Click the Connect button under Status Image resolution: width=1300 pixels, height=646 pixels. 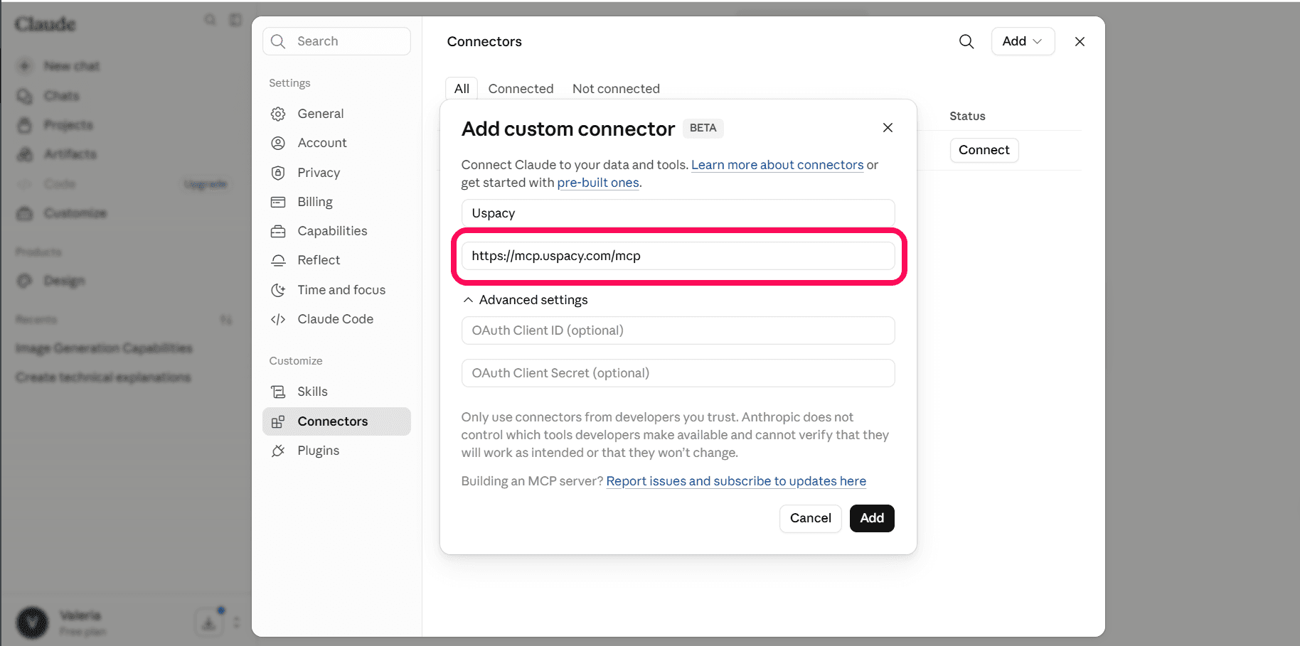(984, 150)
